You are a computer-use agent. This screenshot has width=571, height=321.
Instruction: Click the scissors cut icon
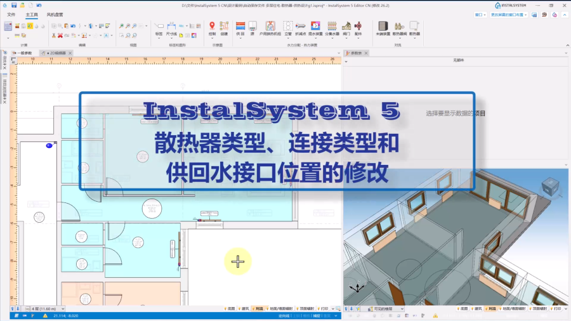[x=53, y=36]
